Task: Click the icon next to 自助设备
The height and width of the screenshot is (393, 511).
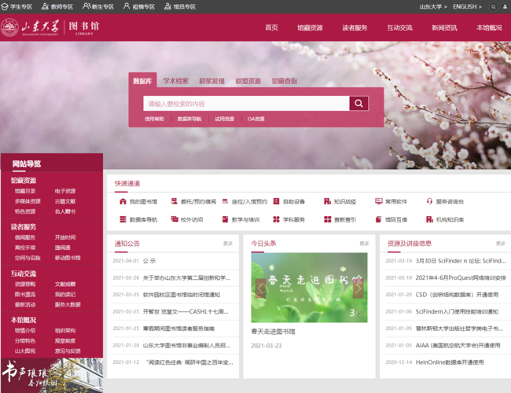Action: 276,201
